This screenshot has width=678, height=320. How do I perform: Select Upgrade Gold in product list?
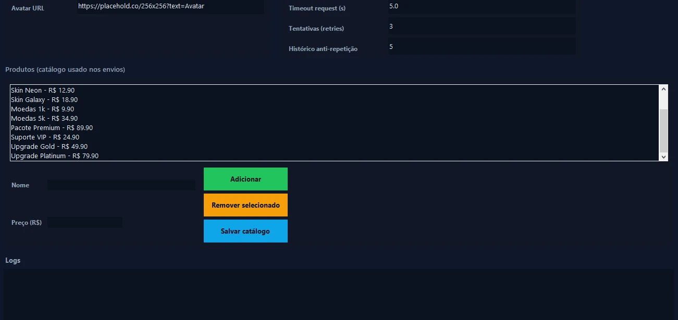[50, 147]
